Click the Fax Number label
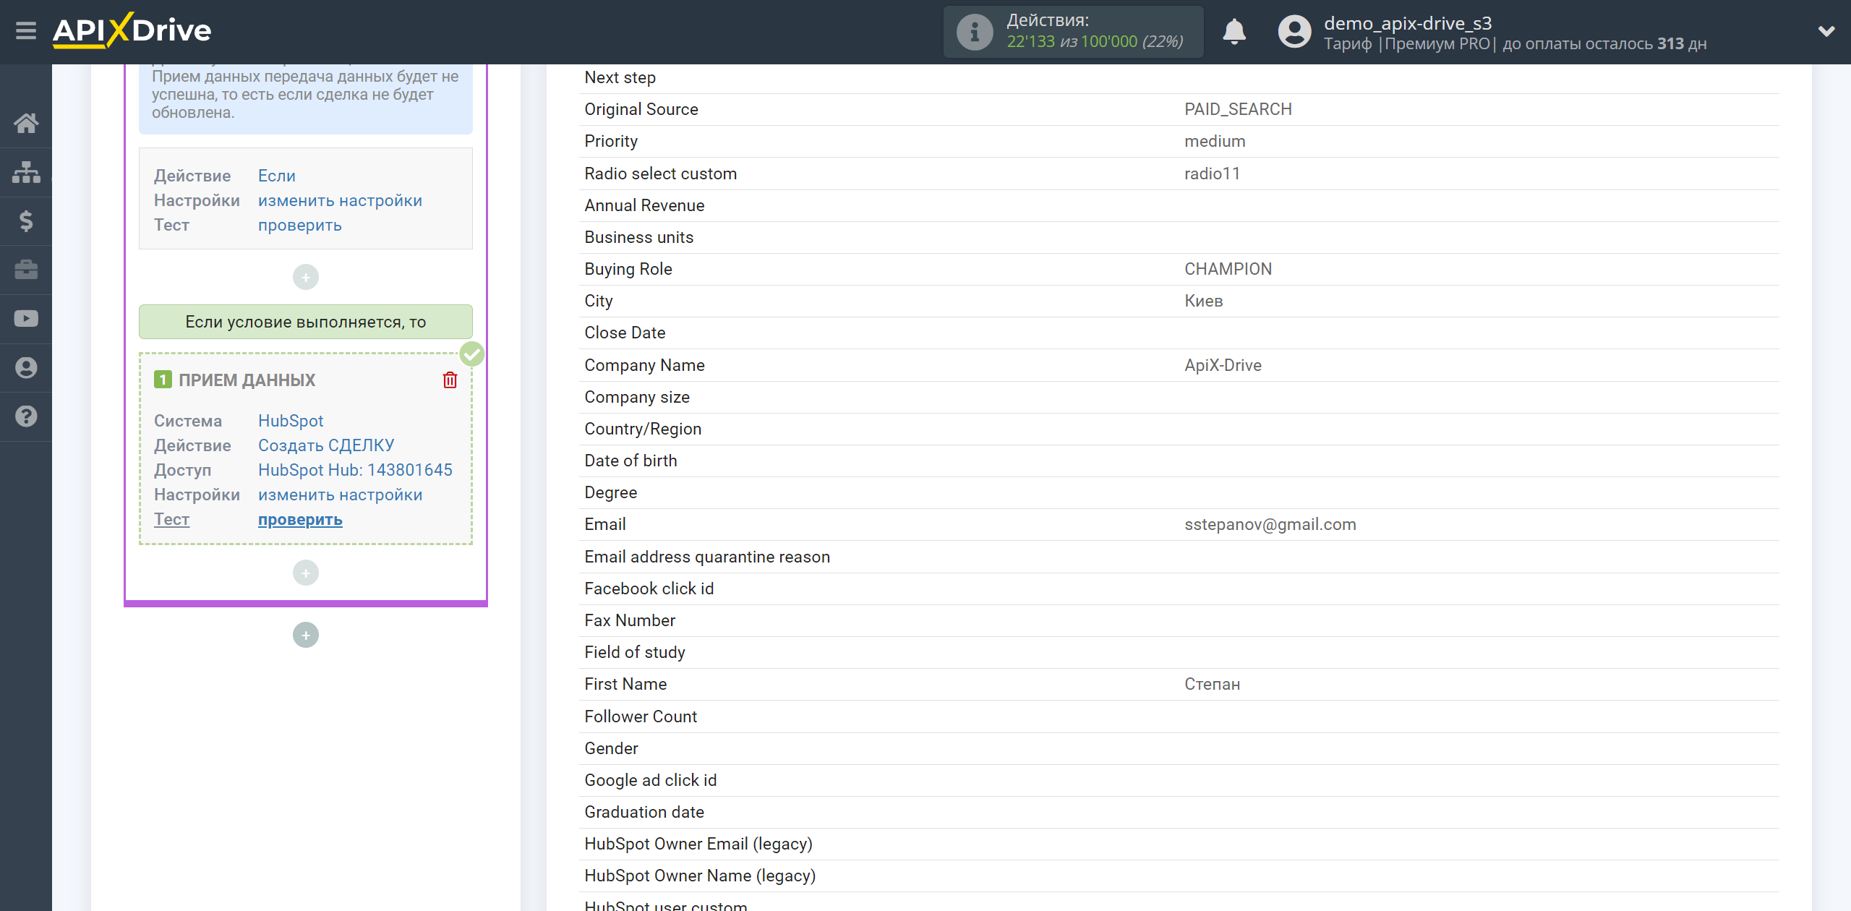Image resolution: width=1851 pixels, height=911 pixels. [x=630, y=620]
